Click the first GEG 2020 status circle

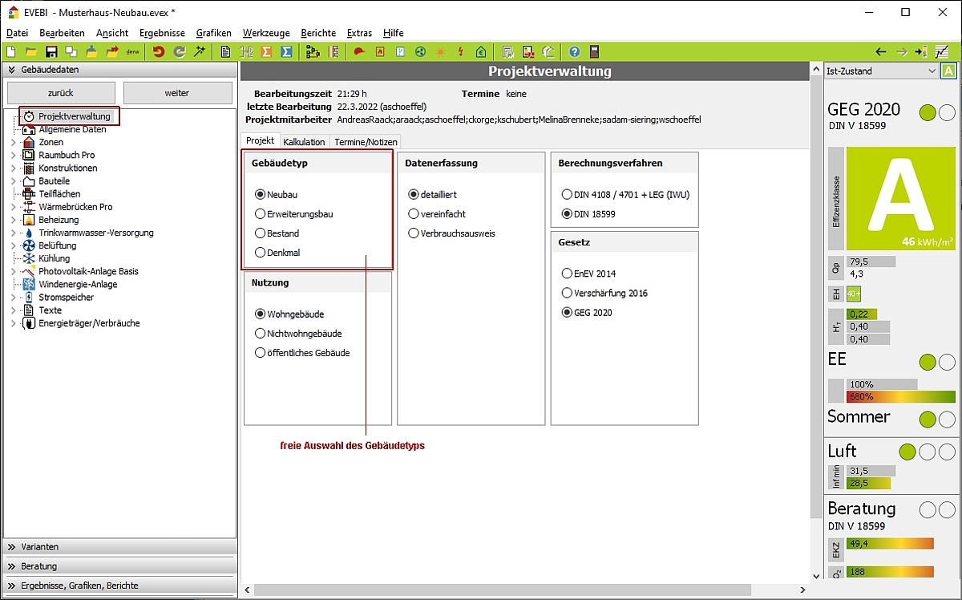[x=928, y=113]
